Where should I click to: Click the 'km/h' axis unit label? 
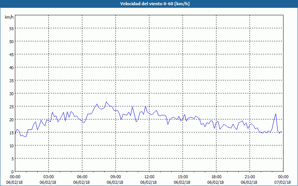pos(9,17)
